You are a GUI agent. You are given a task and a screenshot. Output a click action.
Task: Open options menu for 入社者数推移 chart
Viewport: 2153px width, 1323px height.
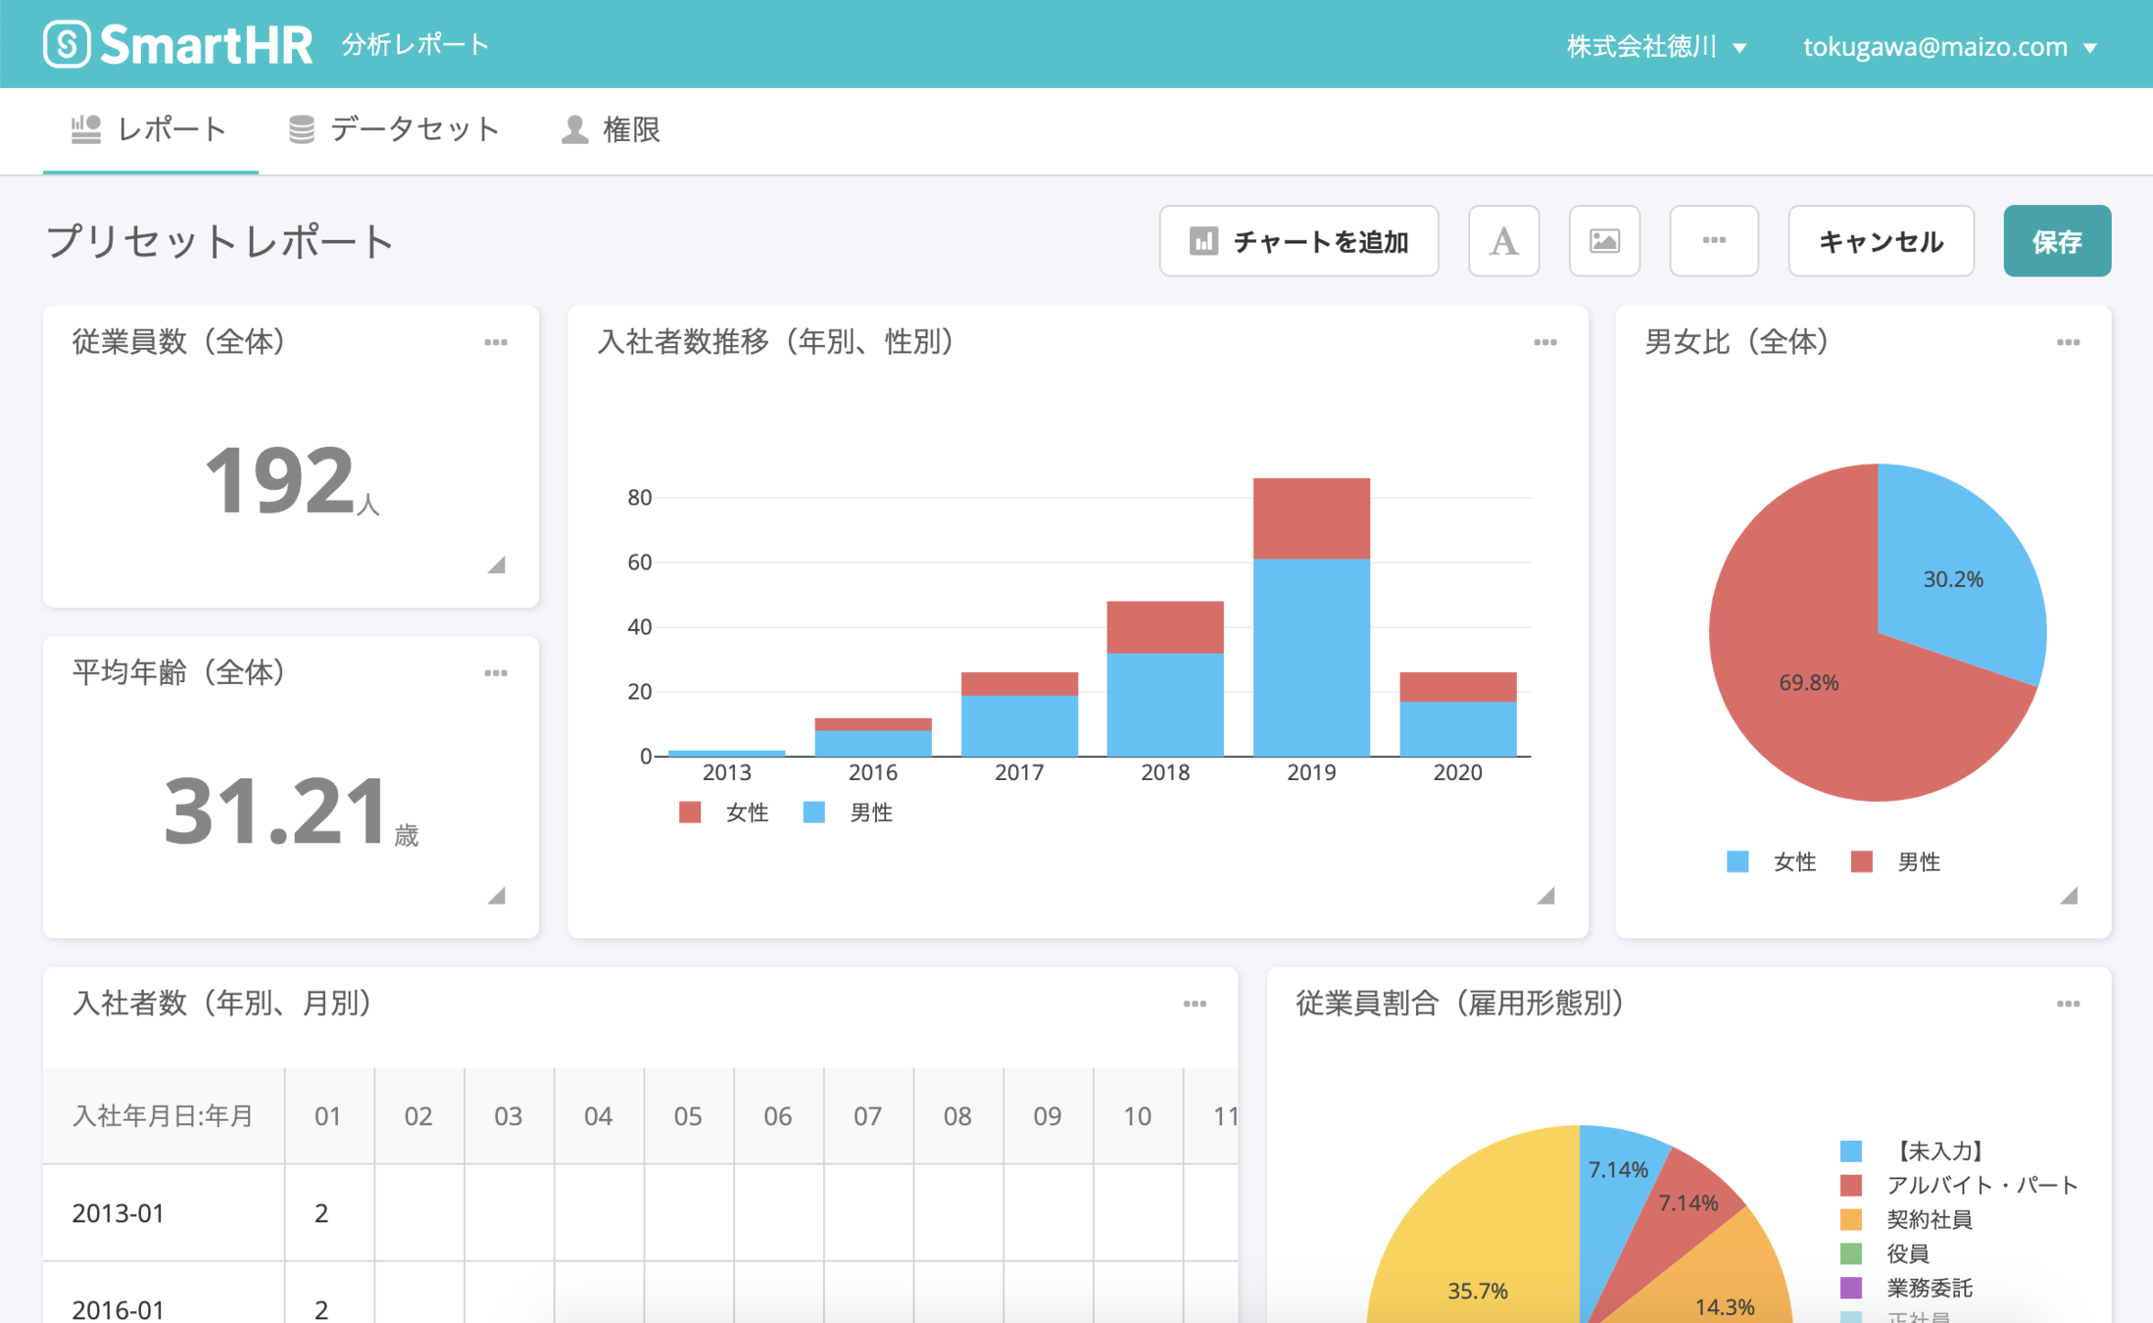[1545, 343]
